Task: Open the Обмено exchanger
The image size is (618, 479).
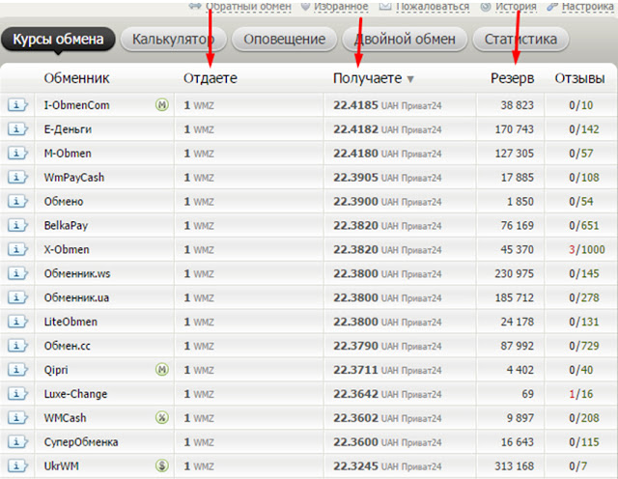Action: (64, 202)
